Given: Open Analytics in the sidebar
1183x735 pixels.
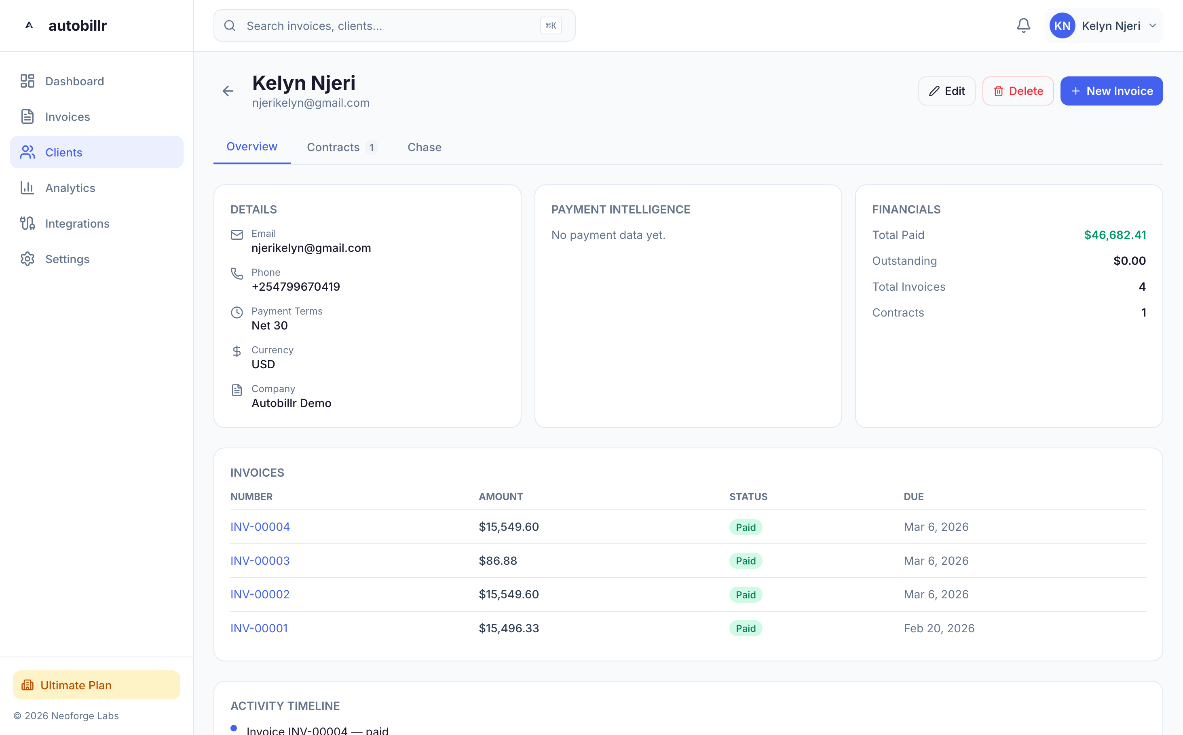Looking at the screenshot, I should click(70, 188).
